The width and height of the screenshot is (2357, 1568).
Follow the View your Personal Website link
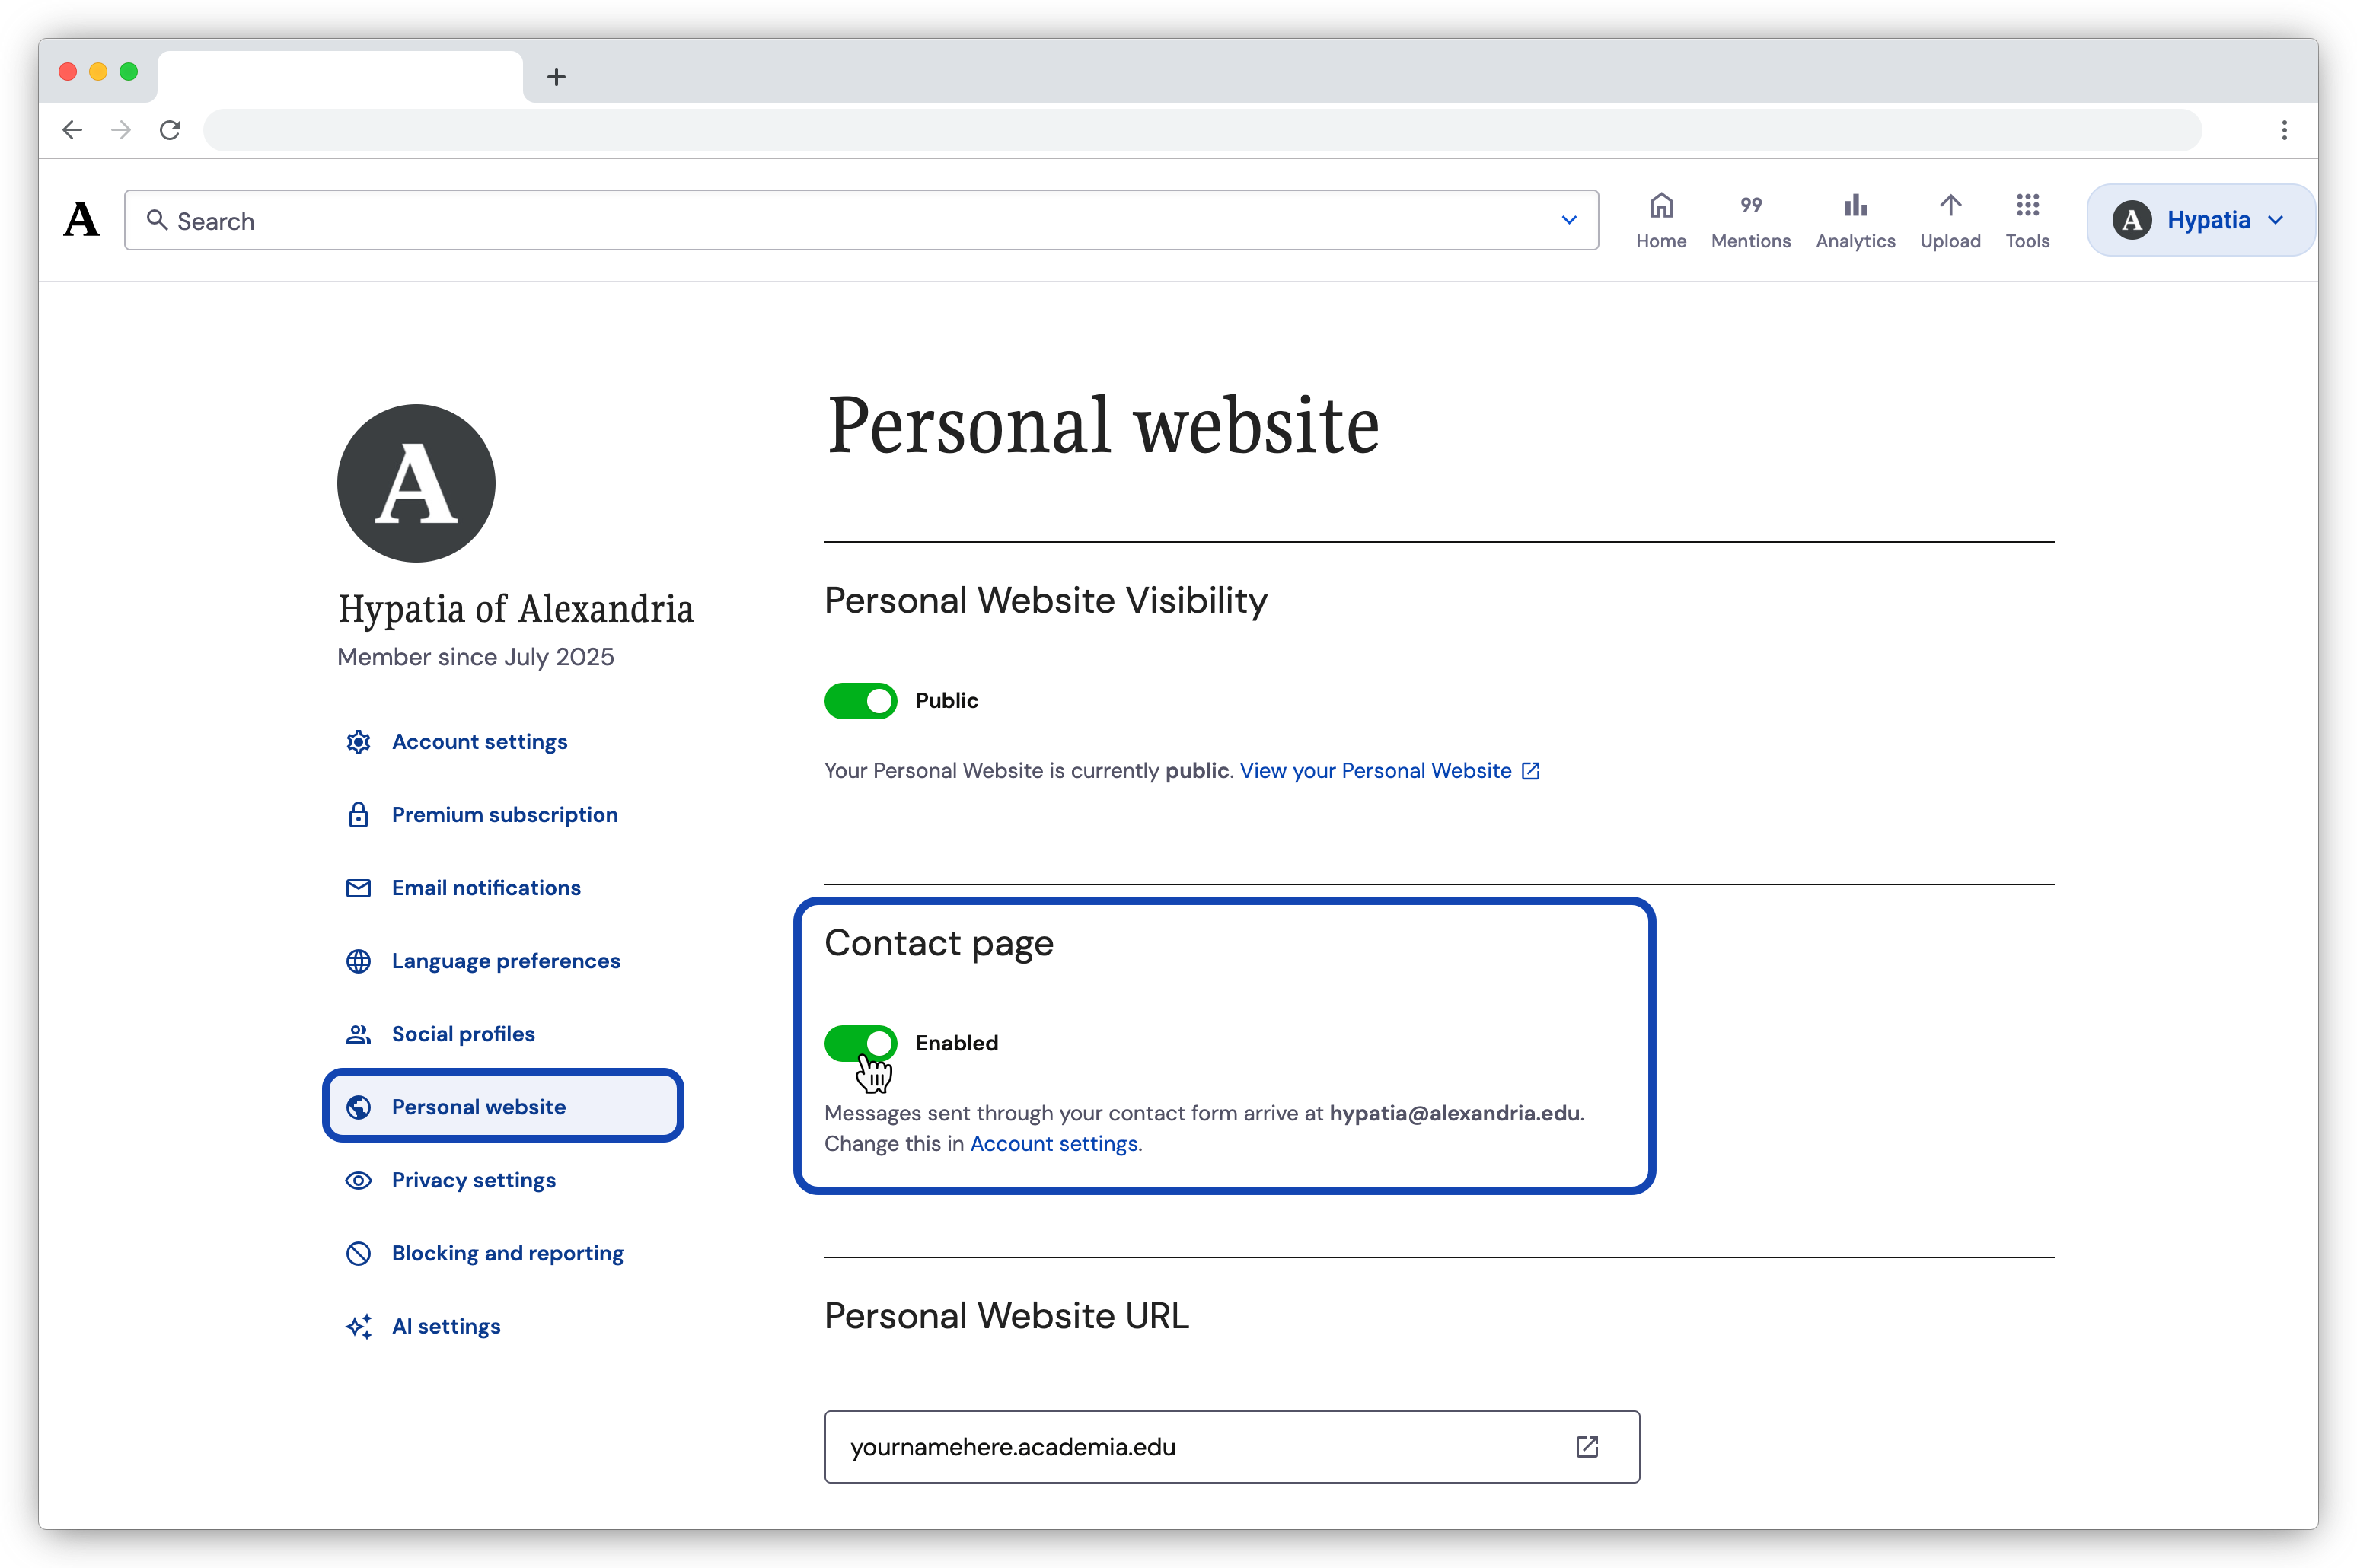point(1375,771)
